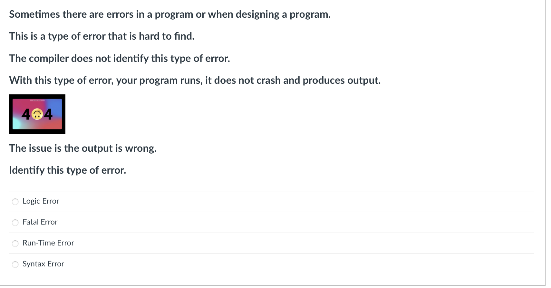
Task: Pick the Syntax Error radio button
Action: point(15,264)
